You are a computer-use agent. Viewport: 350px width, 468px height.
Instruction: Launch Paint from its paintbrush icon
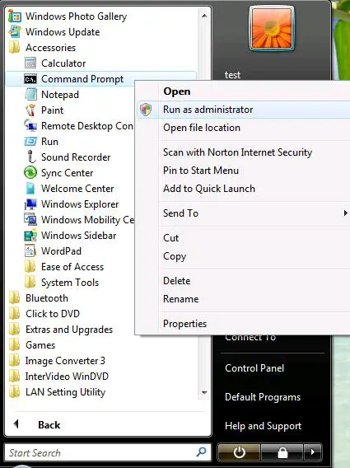click(x=30, y=110)
